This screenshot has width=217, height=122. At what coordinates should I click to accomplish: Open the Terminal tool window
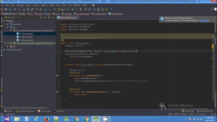pyautogui.click(x=59, y=111)
